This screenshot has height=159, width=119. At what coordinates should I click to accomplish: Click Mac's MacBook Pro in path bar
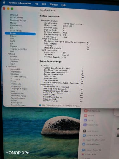pos(51,105)
